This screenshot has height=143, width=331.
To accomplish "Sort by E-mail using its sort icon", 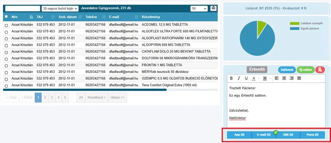I will pyautogui.click(x=137, y=17).
